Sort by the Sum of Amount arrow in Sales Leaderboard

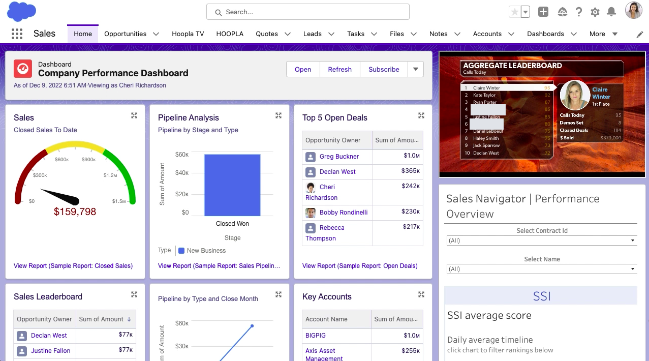coord(129,319)
